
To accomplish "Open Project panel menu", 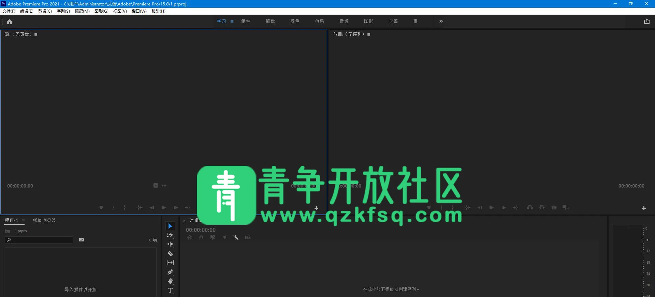I will [x=23, y=221].
